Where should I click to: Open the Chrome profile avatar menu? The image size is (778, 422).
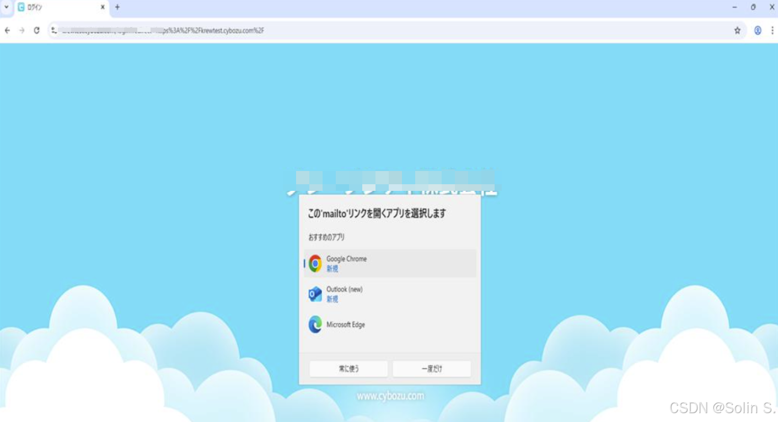pos(758,30)
